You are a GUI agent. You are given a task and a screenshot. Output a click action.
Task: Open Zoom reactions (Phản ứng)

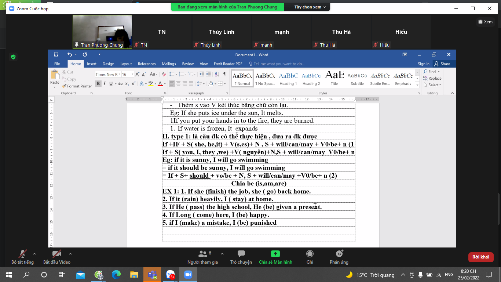pos(339,257)
